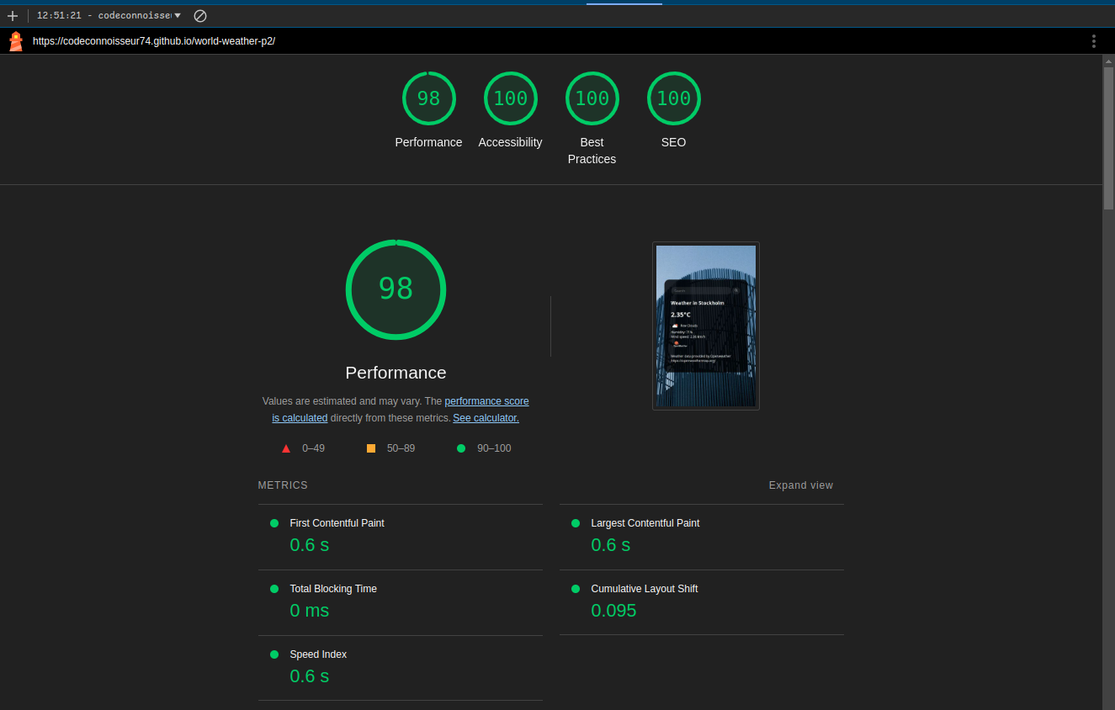Click 'Expand view' for metrics

pos(801,485)
